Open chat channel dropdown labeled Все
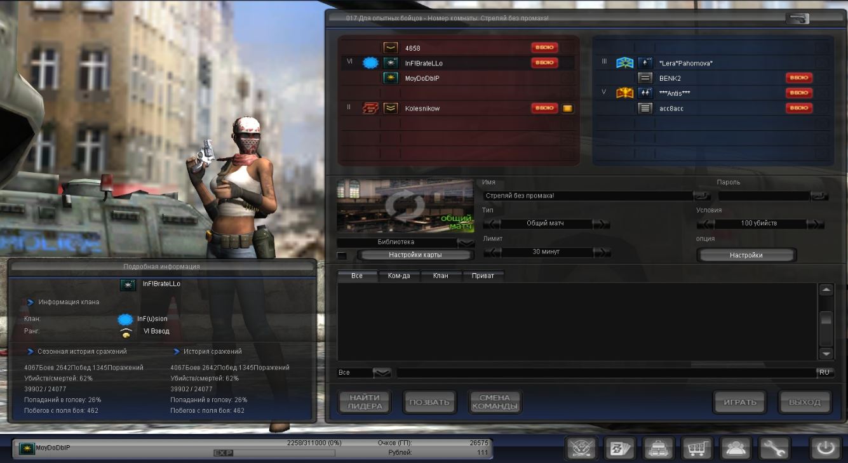The width and height of the screenshot is (848, 463). click(382, 373)
